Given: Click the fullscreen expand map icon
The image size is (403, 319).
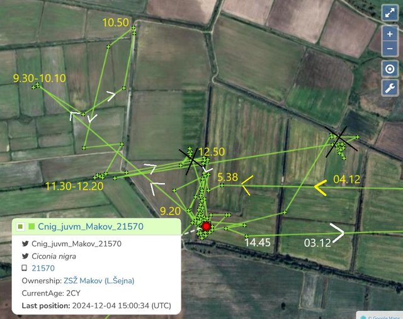Looking at the screenshot, I should pyautogui.click(x=390, y=13).
